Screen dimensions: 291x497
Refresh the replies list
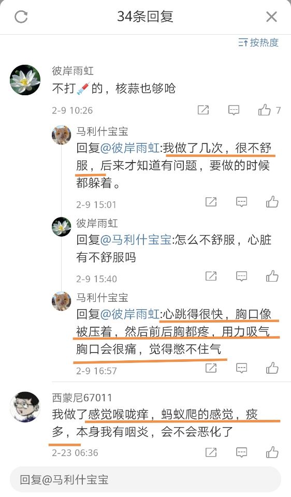click(21, 17)
